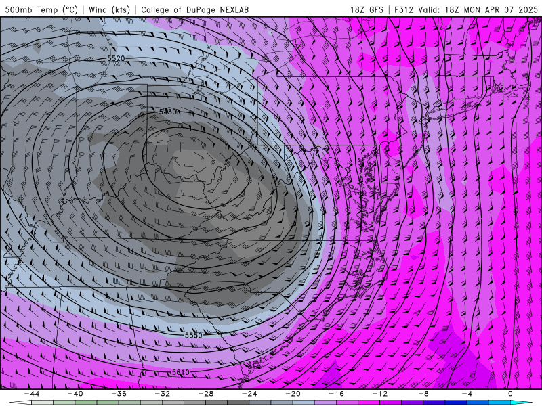Click the -24 color scale value
542x406 pixels.
pos(249,394)
